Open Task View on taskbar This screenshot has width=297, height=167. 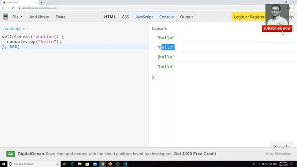tap(65, 164)
